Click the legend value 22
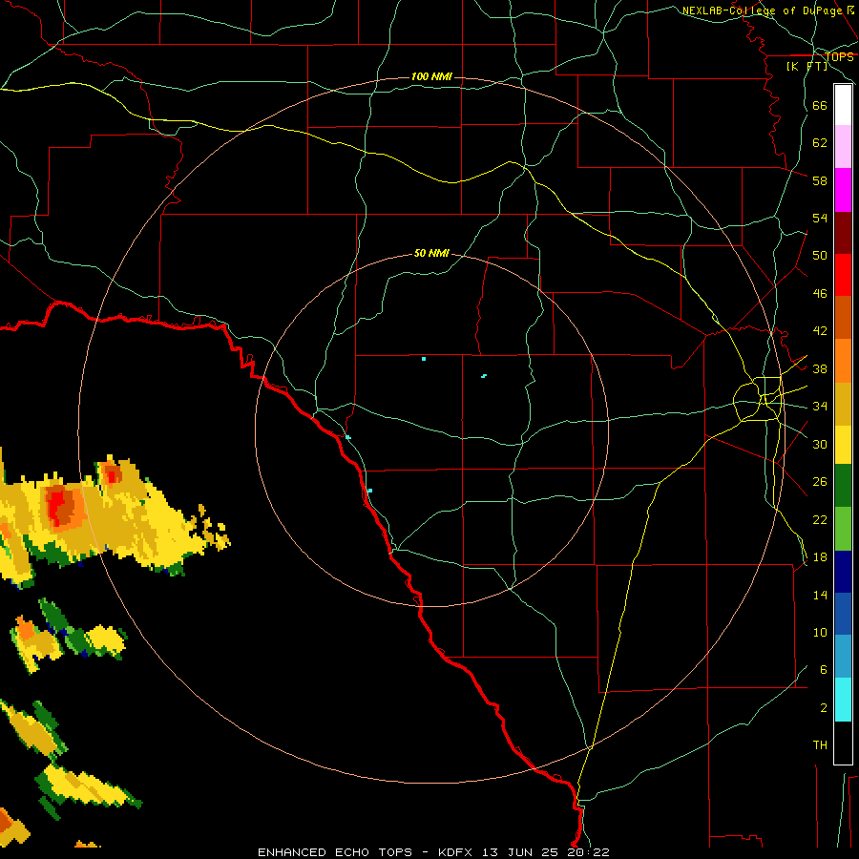Image resolution: width=859 pixels, height=859 pixels. coord(820,519)
